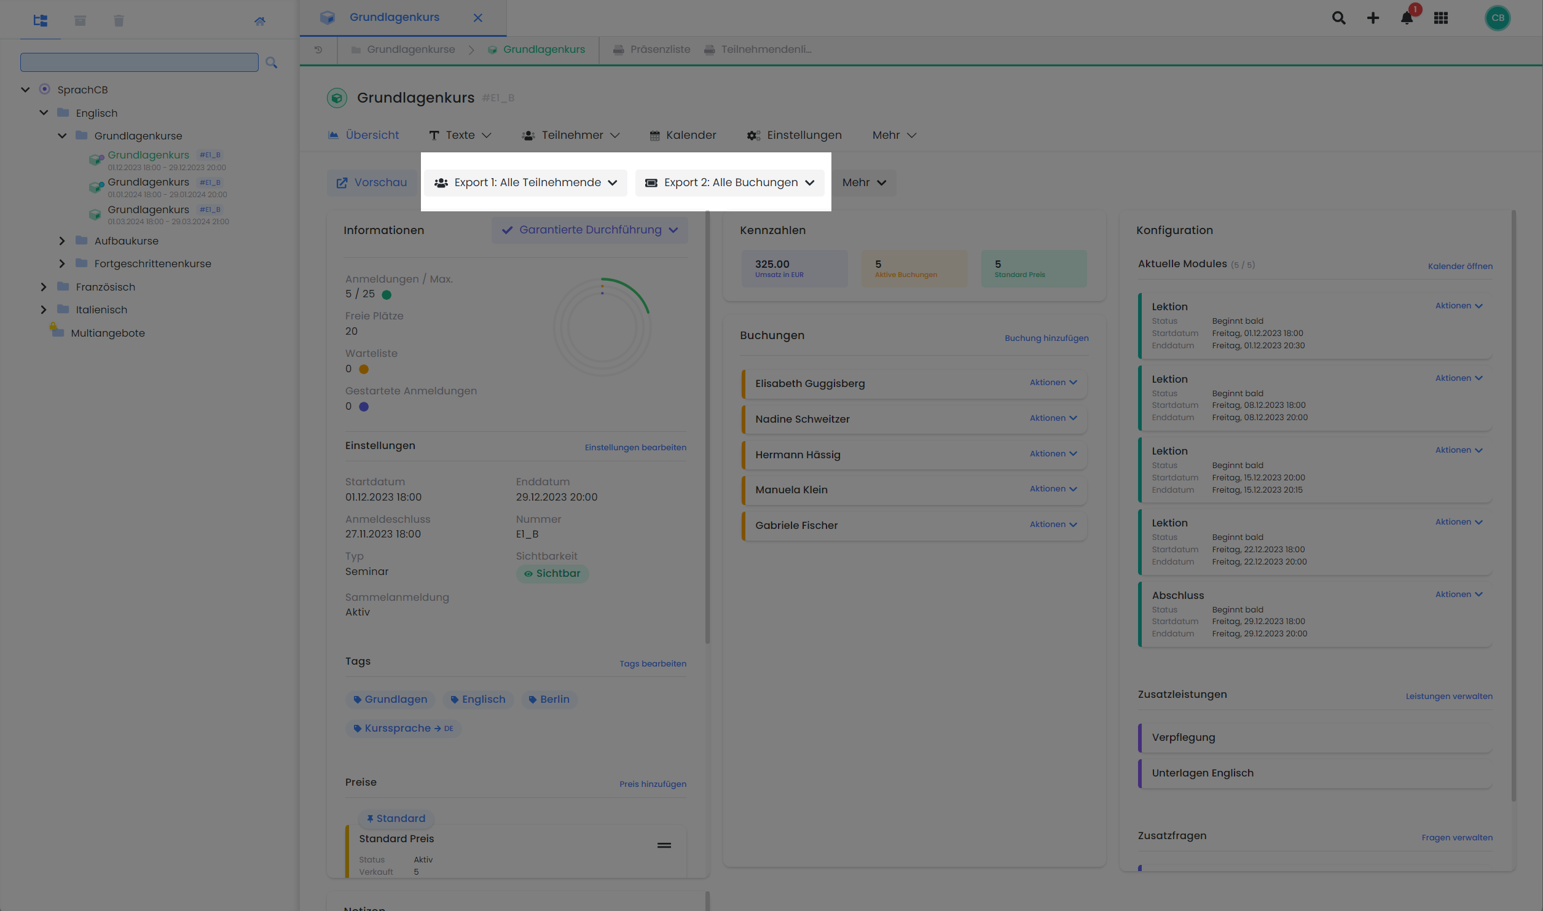Click the Vorschau button
1543x911 pixels.
pyautogui.click(x=372, y=183)
